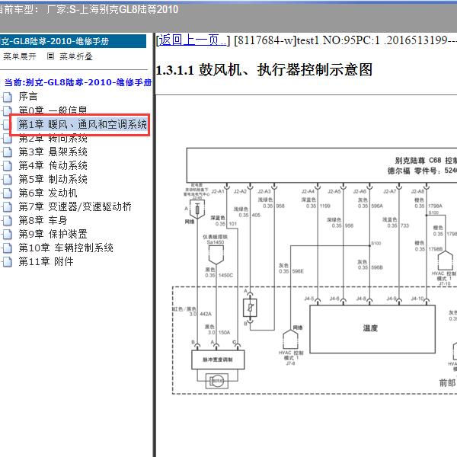457x457 pixels.
Task: Click the J4-5 connector label
Action: 309,299
